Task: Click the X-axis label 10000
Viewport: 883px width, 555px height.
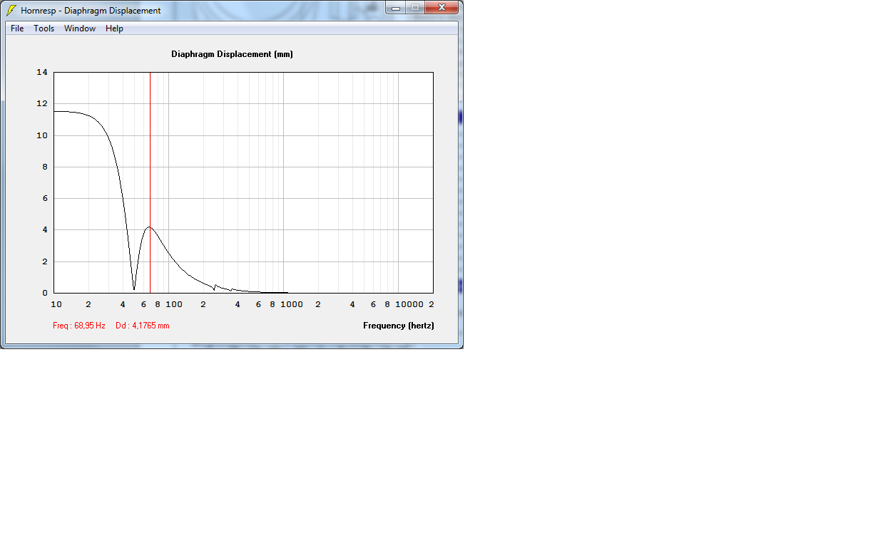Action: coord(409,304)
